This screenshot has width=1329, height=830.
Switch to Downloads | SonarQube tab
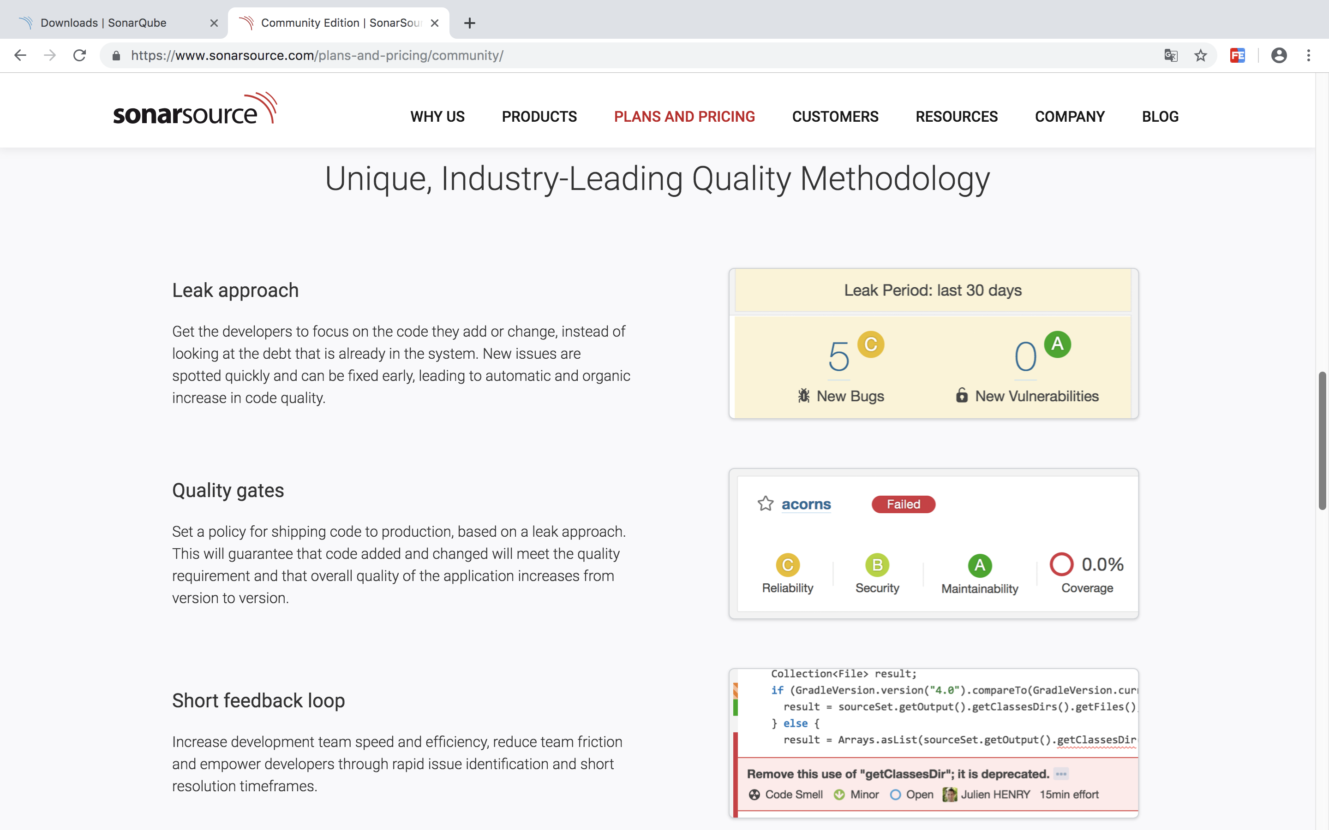103,23
